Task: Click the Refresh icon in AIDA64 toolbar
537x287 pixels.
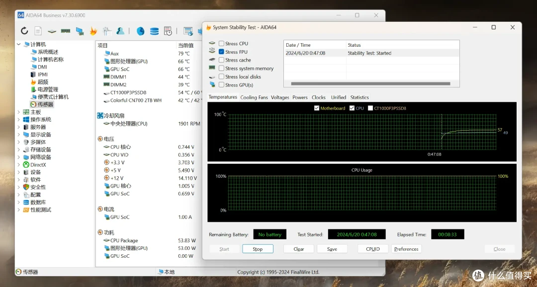Action: tap(24, 31)
